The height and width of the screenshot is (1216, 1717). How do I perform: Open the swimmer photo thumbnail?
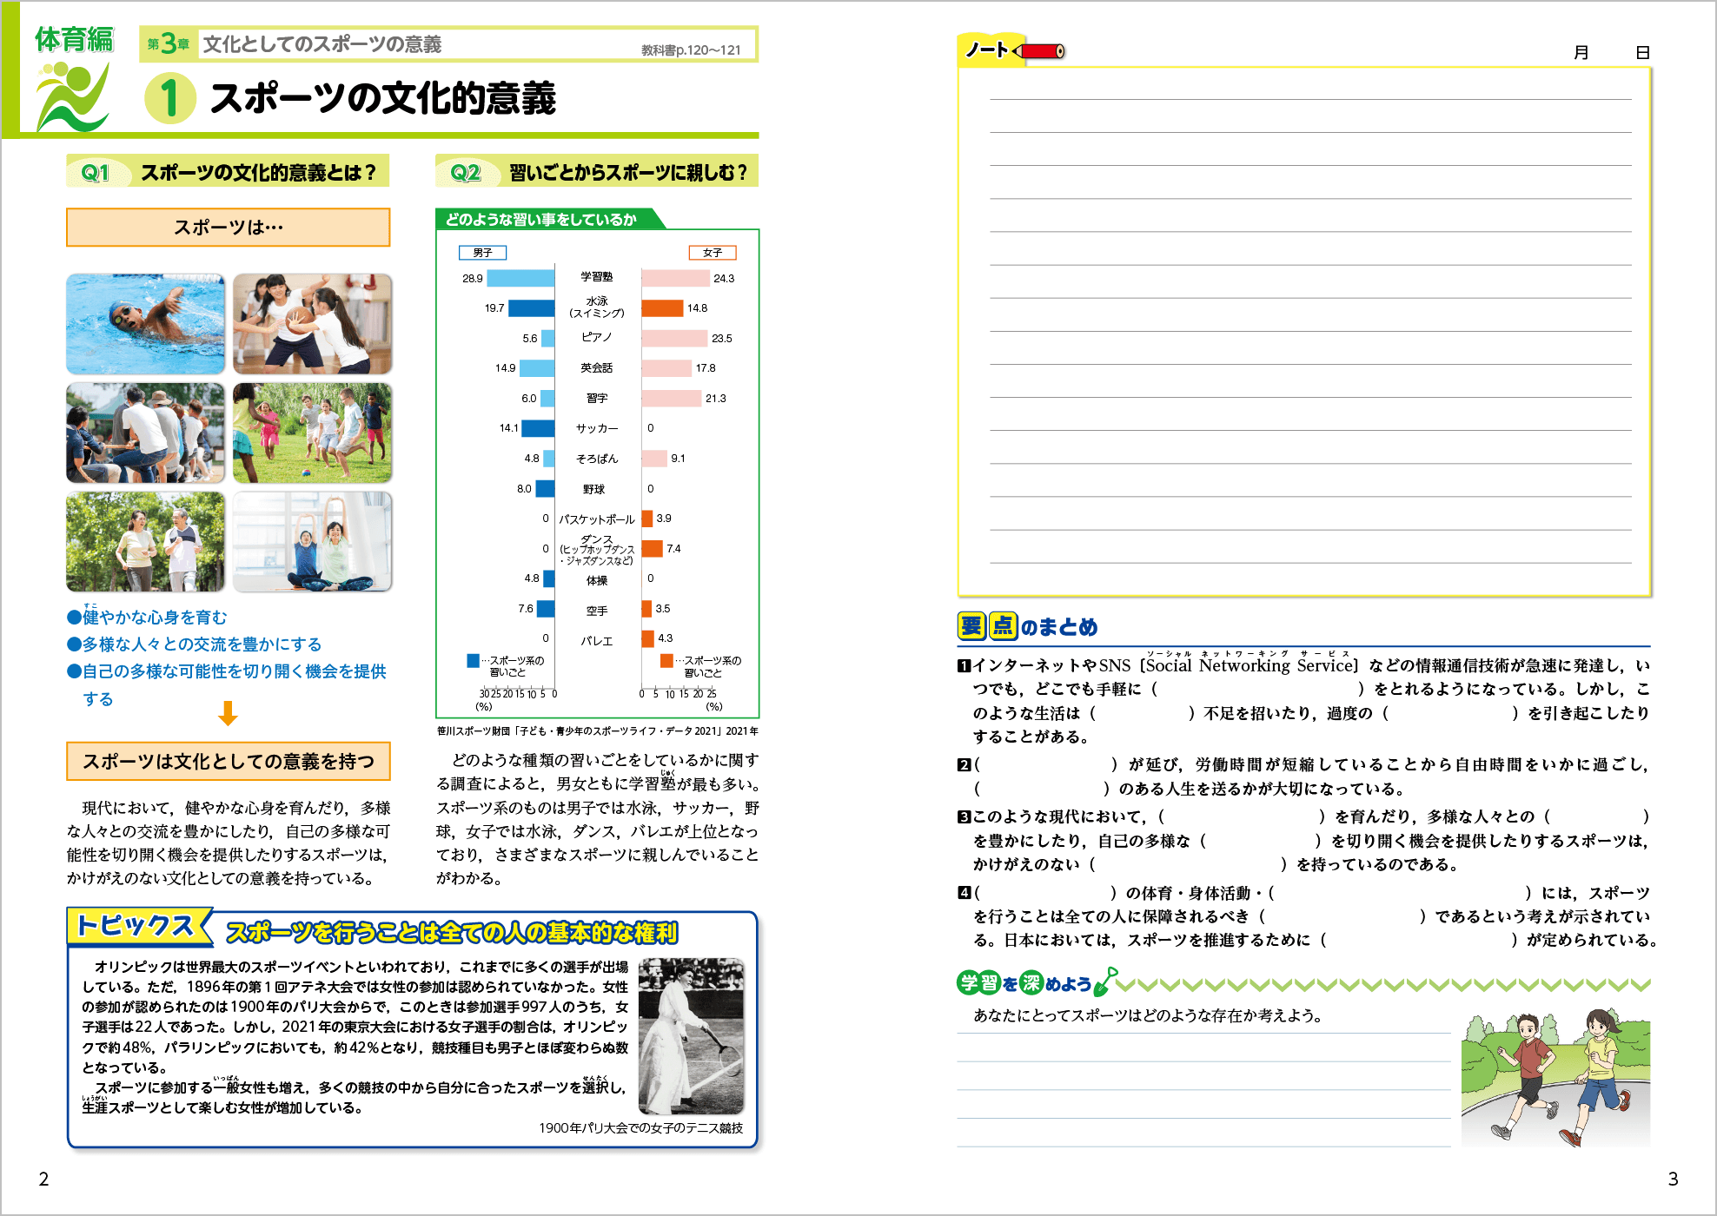[145, 324]
